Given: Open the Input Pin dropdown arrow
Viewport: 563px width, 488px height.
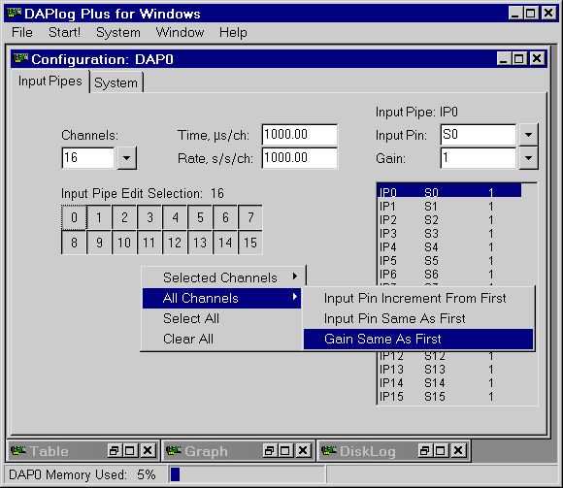Looking at the screenshot, I should pos(528,135).
